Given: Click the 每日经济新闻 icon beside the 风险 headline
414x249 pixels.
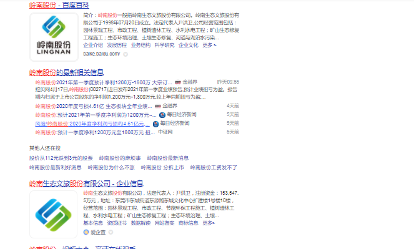Looking at the screenshot, I should click(155, 124).
